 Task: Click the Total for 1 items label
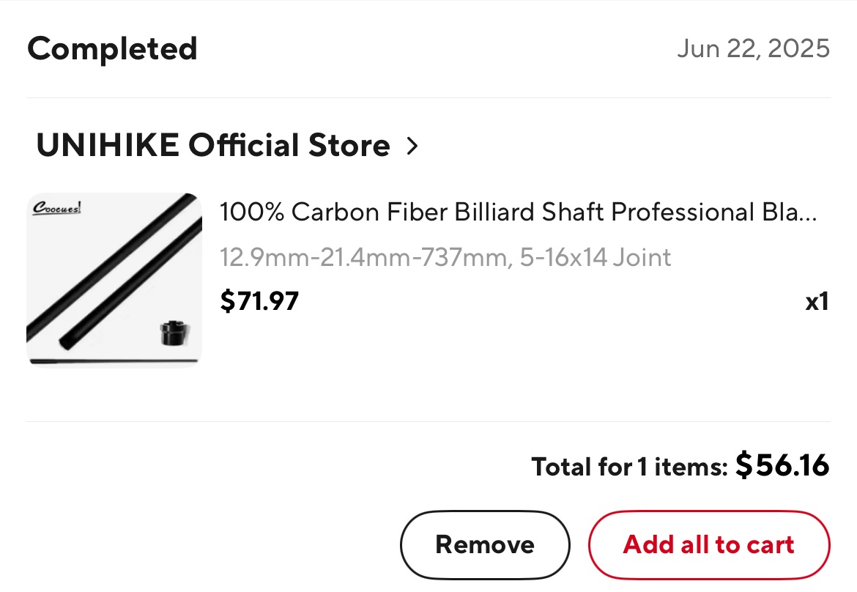(629, 467)
